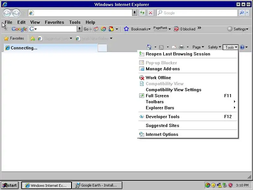Open the Help menu

point(90,22)
